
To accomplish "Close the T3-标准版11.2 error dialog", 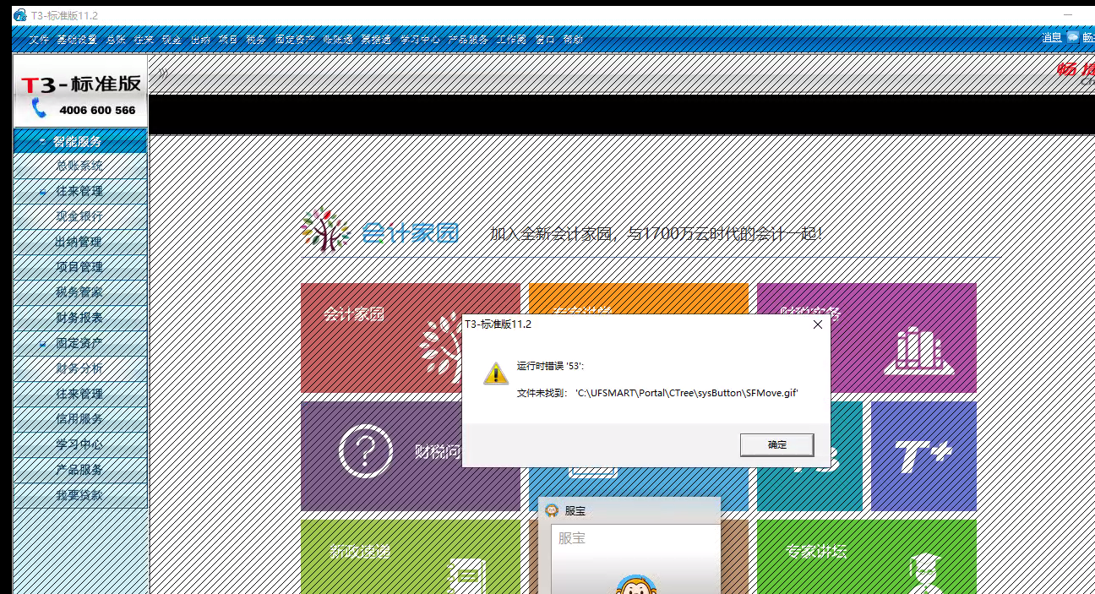I will pyautogui.click(x=817, y=324).
